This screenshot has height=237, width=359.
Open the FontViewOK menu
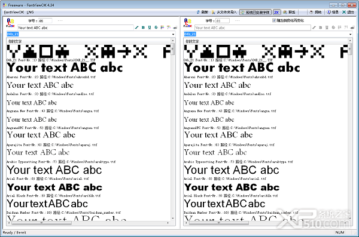click(x=14, y=12)
